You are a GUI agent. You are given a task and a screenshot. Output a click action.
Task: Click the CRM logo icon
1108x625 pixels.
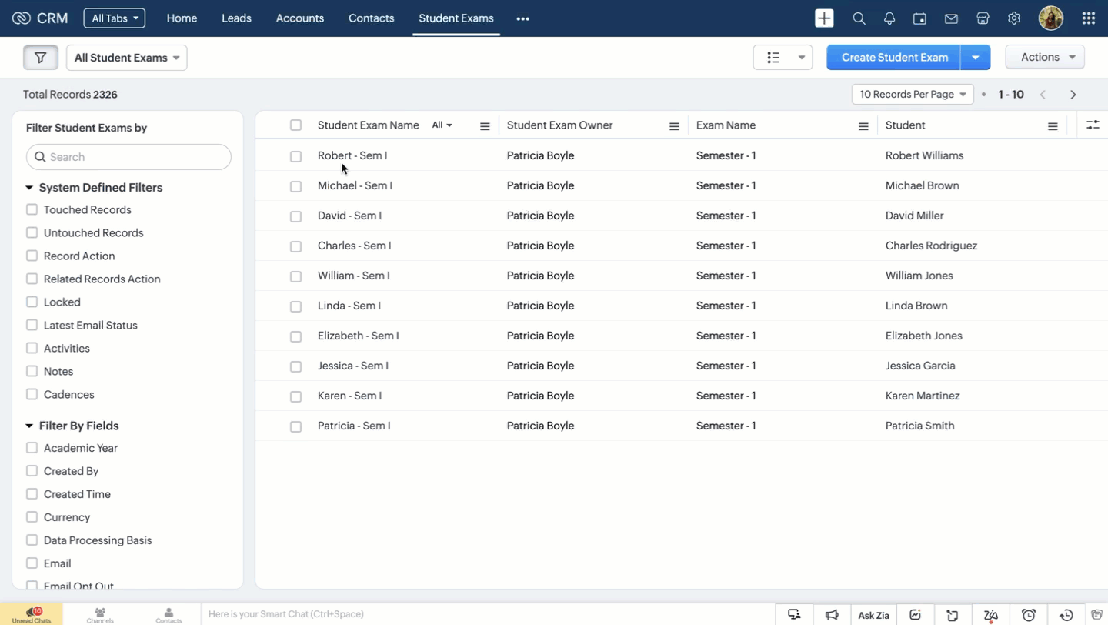coord(21,18)
